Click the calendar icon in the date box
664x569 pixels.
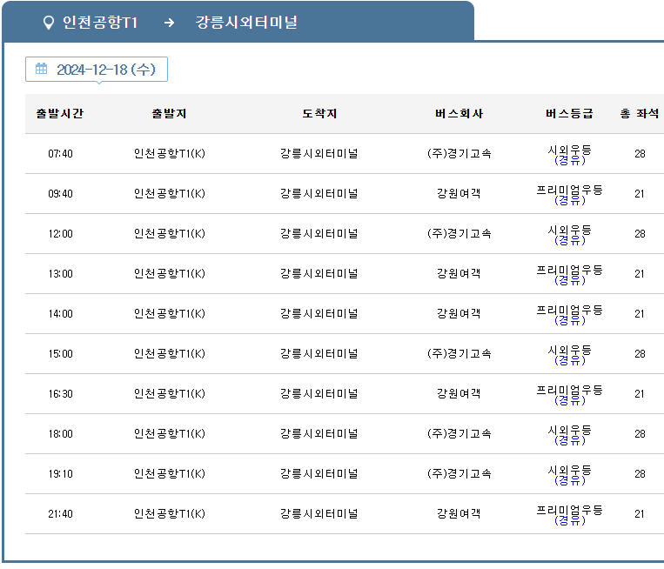pos(42,68)
